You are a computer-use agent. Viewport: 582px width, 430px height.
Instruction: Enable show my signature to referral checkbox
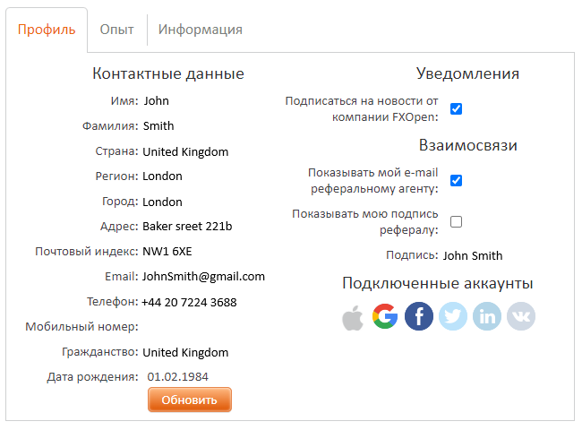click(x=456, y=221)
